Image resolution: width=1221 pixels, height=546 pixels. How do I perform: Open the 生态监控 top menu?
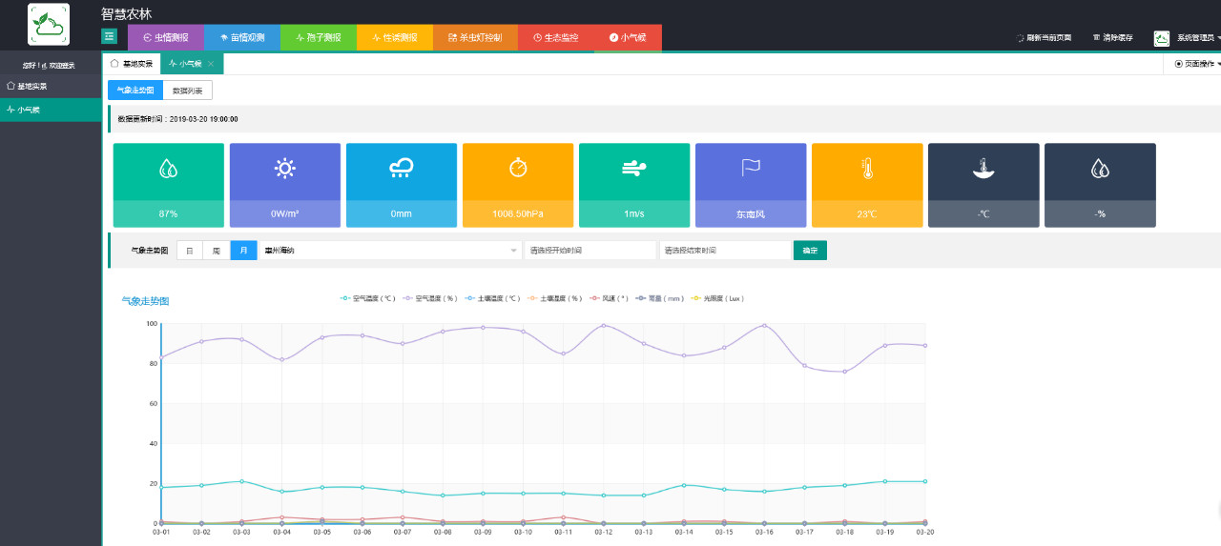point(555,37)
